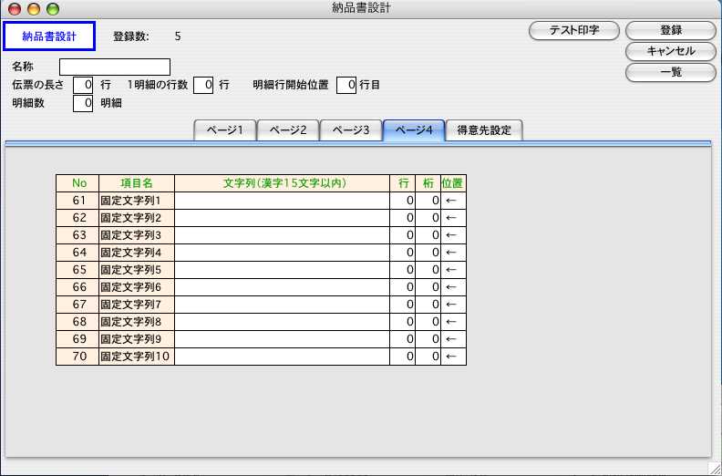Toggle the 位置 arrow in row 68
This screenshot has height=476, width=722.
coord(453,322)
